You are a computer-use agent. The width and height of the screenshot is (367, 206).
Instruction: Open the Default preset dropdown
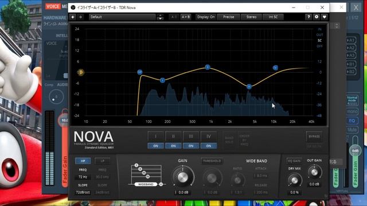coord(122,17)
